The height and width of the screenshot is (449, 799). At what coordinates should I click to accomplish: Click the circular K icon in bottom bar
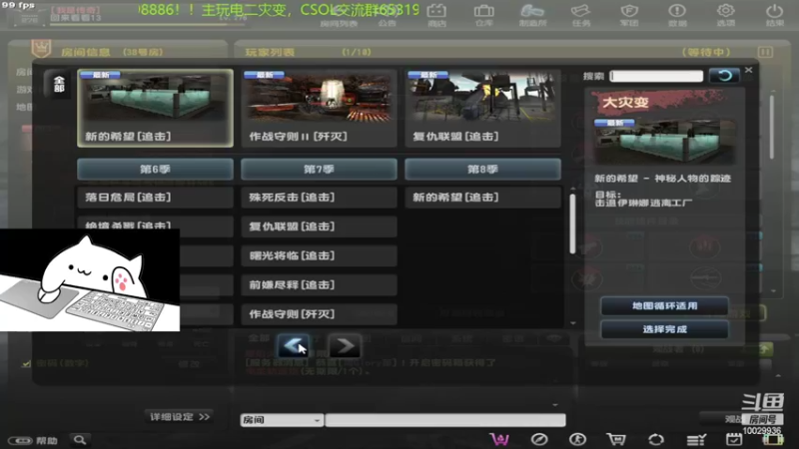coord(577,439)
